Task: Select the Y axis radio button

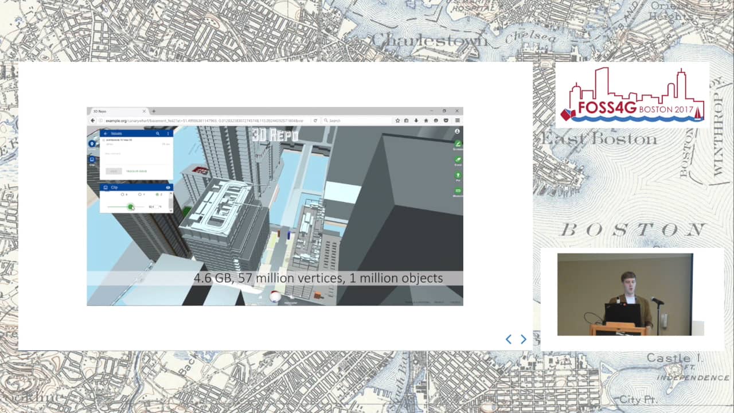Action: (x=140, y=194)
